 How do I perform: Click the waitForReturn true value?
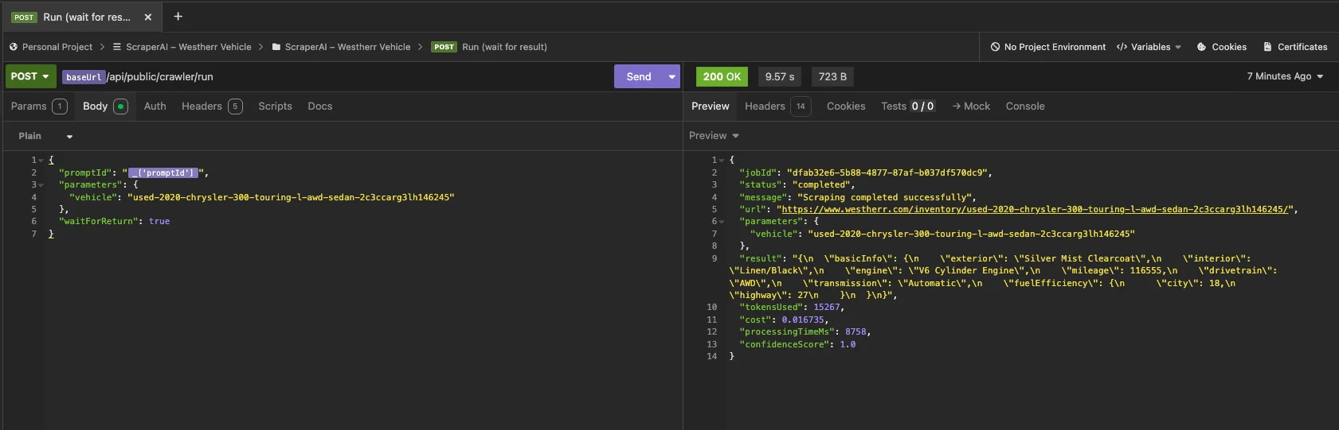159,222
